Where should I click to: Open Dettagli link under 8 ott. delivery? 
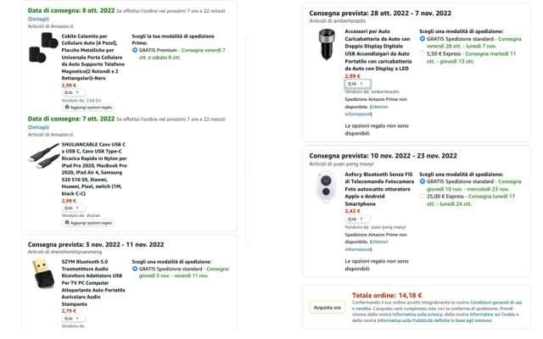37,18
